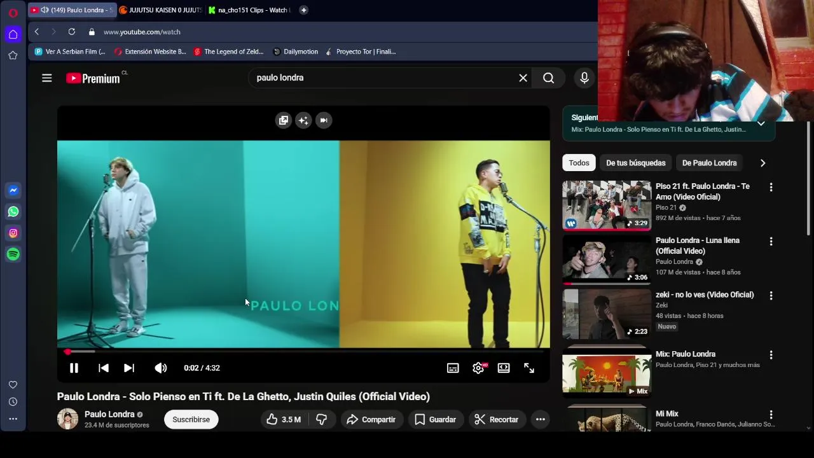The height and width of the screenshot is (458, 814).
Task: Reload the current page
Action: [x=72, y=32]
